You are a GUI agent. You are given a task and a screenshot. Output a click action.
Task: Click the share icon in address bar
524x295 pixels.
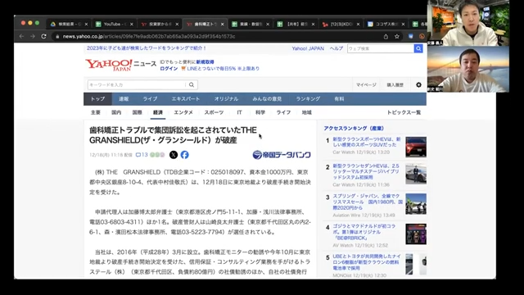point(386,36)
